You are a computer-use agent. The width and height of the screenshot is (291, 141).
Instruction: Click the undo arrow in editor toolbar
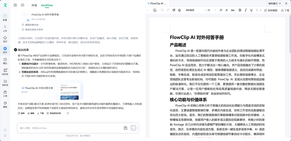162,10
